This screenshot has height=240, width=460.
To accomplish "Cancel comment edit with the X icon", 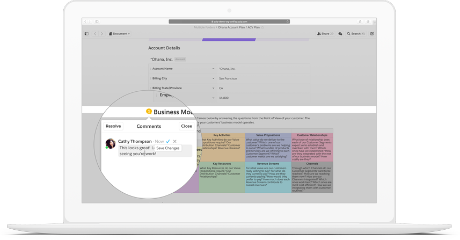I will pyautogui.click(x=175, y=141).
